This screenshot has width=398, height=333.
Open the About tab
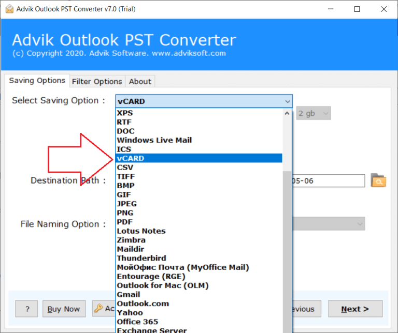point(140,81)
